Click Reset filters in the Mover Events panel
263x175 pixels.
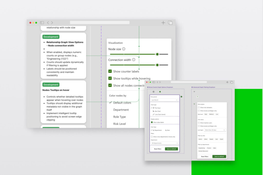tap(158, 149)
